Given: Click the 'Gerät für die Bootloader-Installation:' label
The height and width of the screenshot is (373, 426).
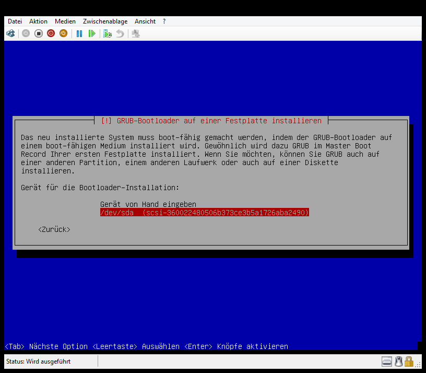Looking at the screenshot, I should point(100,188).
